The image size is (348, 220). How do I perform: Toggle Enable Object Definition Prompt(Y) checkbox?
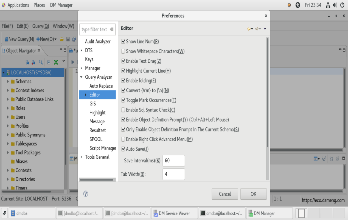point(123,120)
